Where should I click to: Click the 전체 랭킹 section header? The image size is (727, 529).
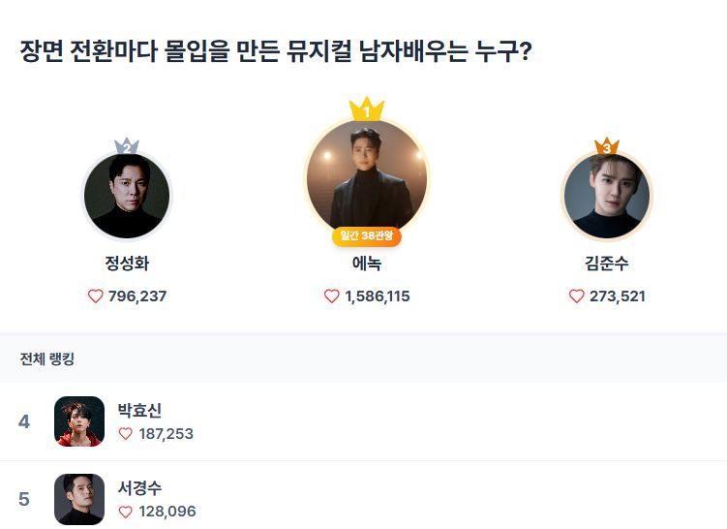(x=47, y=359)
